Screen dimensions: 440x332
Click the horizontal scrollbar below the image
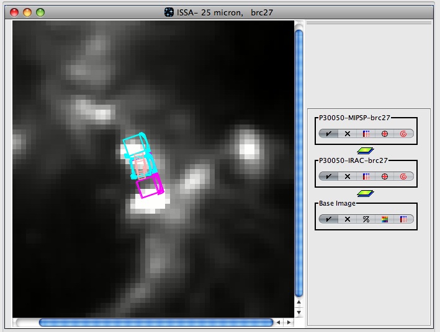(155, 323)
